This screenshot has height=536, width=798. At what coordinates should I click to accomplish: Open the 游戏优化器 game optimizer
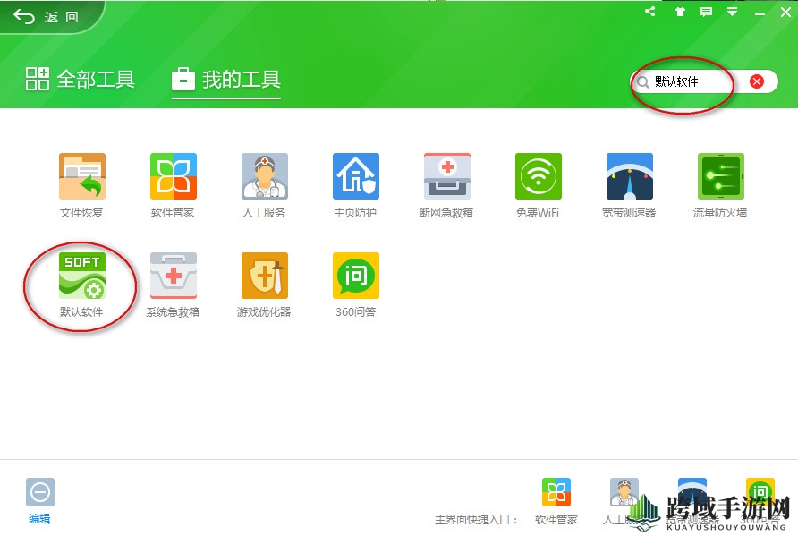[265, 276]
